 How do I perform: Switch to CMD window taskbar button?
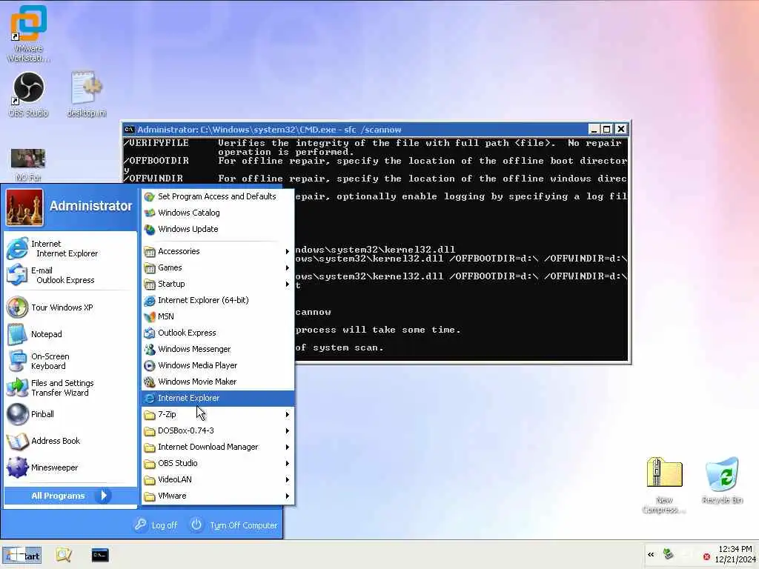(x=100, y=555)
